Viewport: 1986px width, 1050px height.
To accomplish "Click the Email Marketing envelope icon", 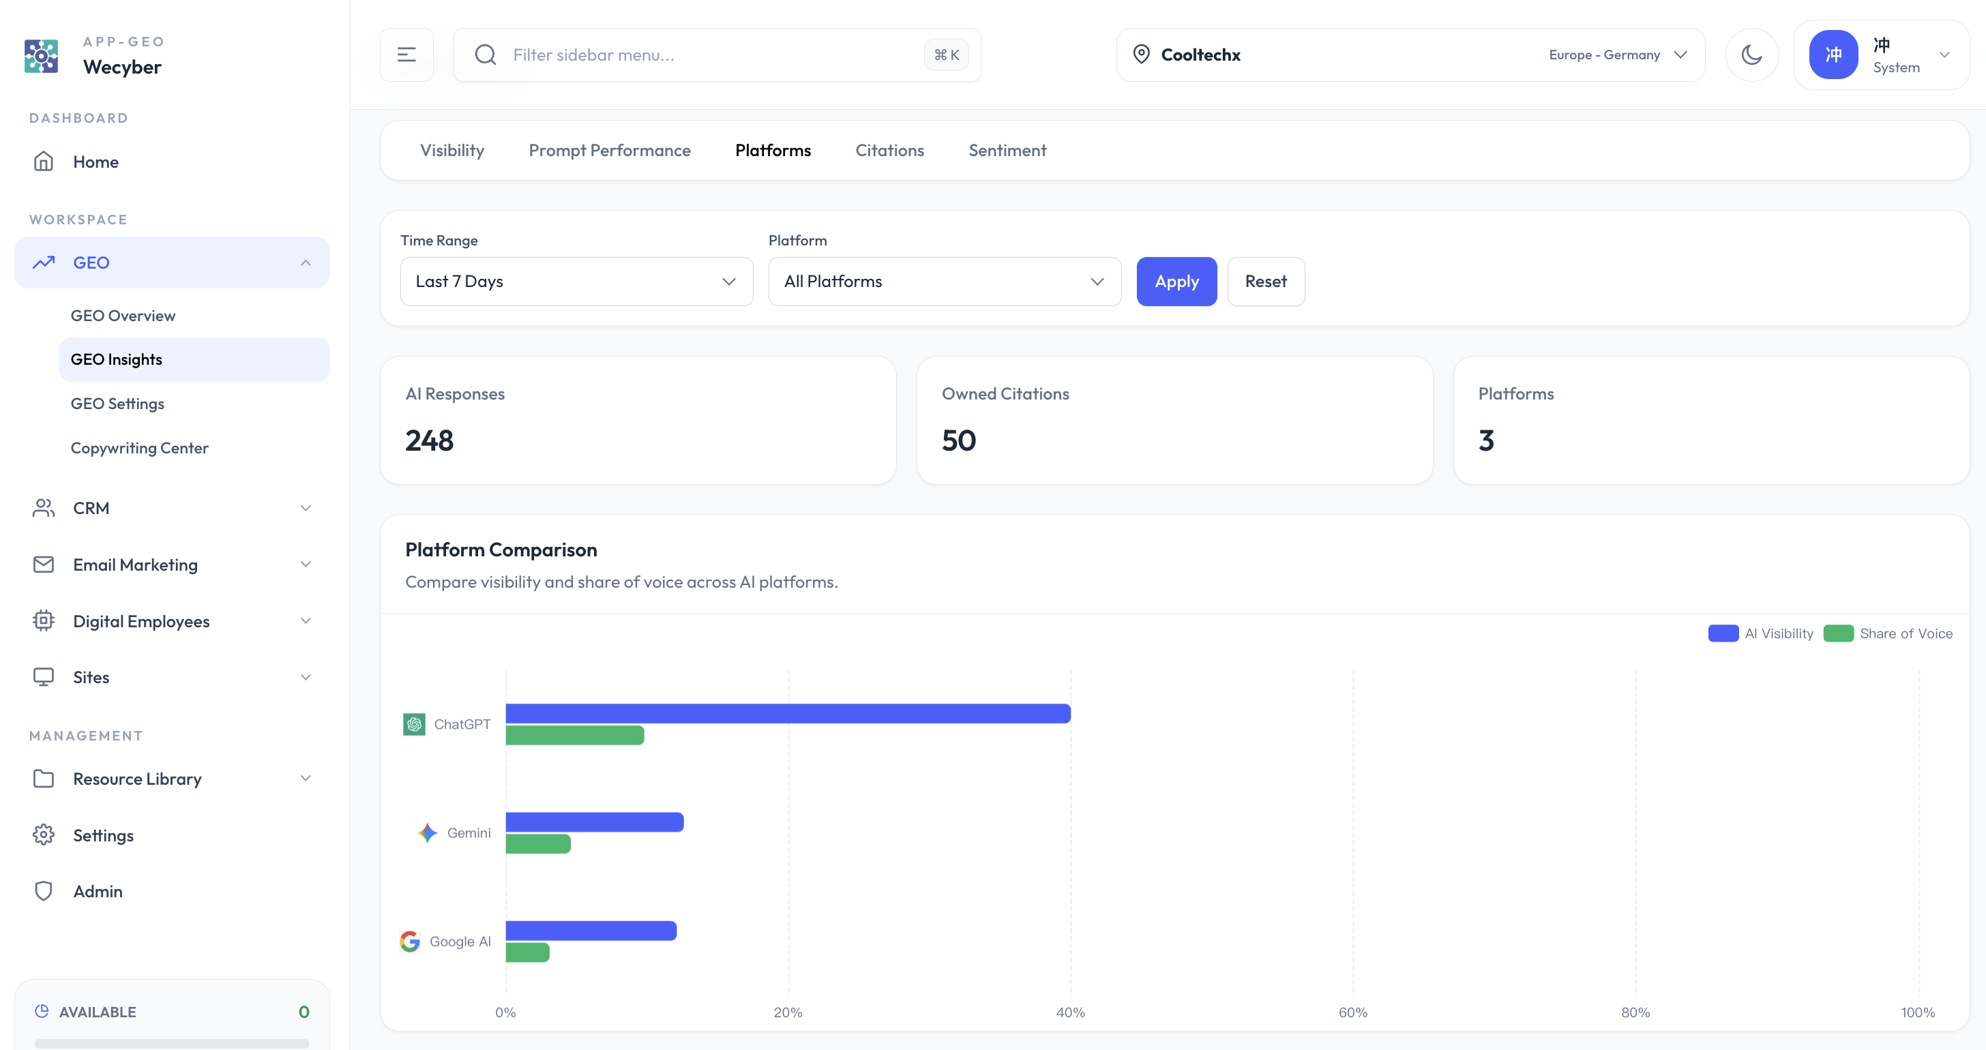I will point(44,565).
